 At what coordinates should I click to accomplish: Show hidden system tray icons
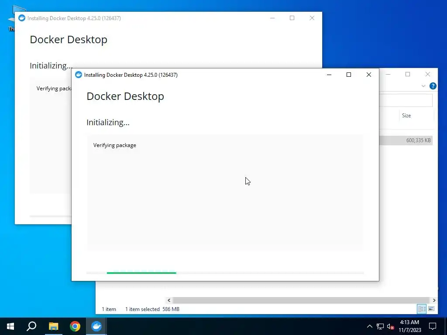pyautogui.click(x=369, y=326)
